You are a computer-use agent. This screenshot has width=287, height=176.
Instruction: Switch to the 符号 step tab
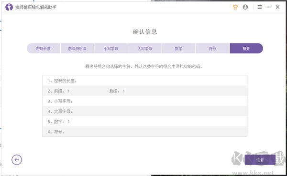[212, 48]
